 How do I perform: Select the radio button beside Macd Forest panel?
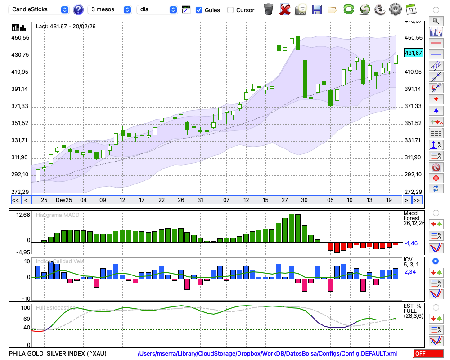coord(436,212)
